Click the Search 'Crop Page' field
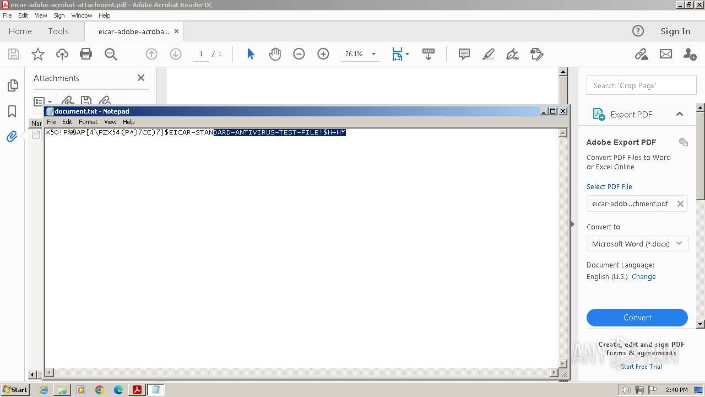The image size is (705, 397). click(x=642, y=85)
